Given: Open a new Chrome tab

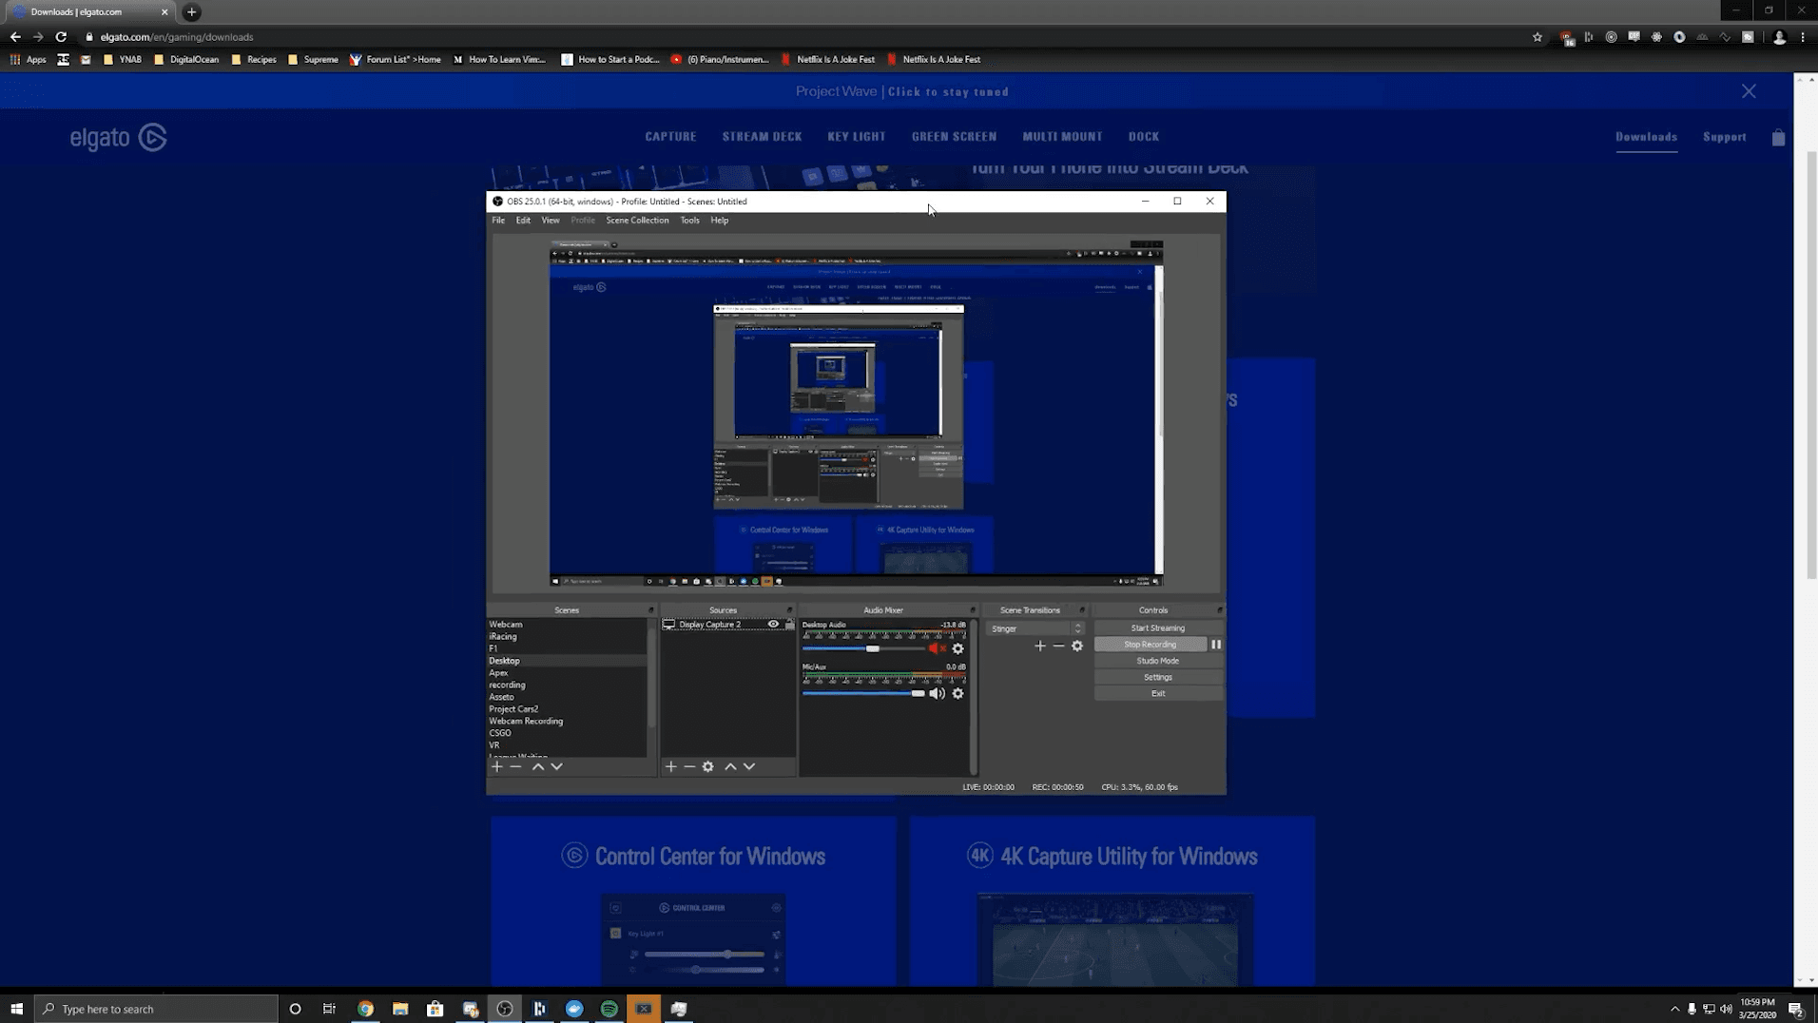Looking at the screenshot, I should point(191,12).
